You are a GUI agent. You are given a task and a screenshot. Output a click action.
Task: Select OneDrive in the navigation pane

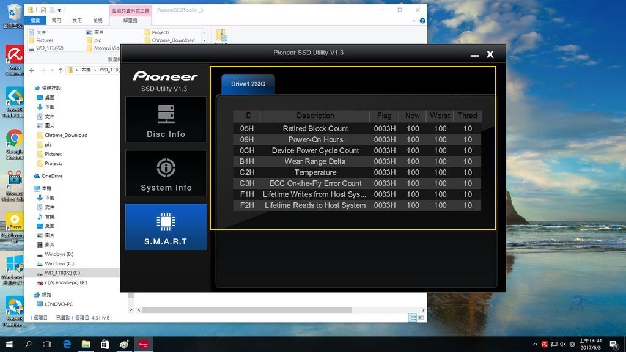[x=52, y=176]
